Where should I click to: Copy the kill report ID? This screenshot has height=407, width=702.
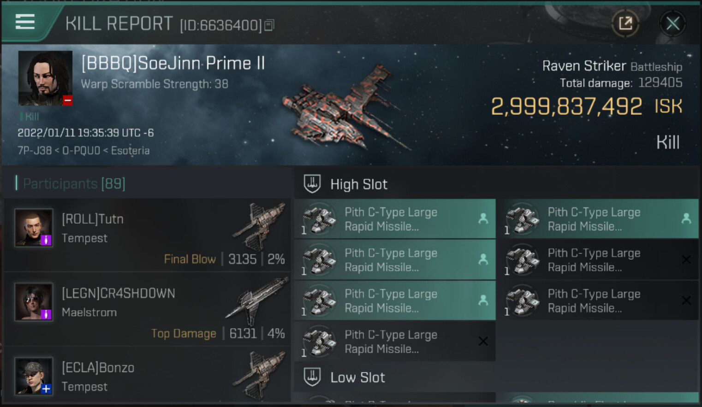coord(269,25)
